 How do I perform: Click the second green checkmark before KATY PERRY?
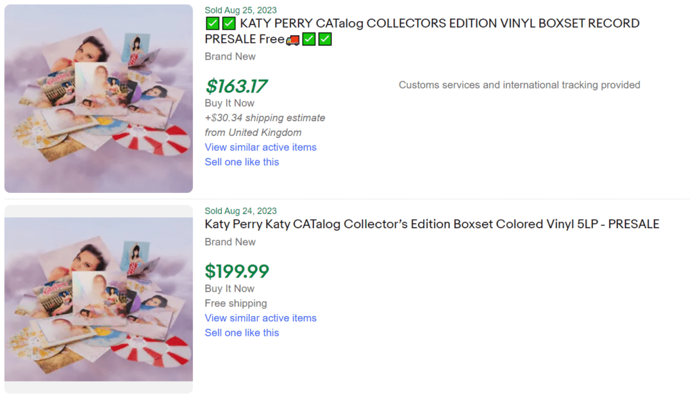point(229,24)
